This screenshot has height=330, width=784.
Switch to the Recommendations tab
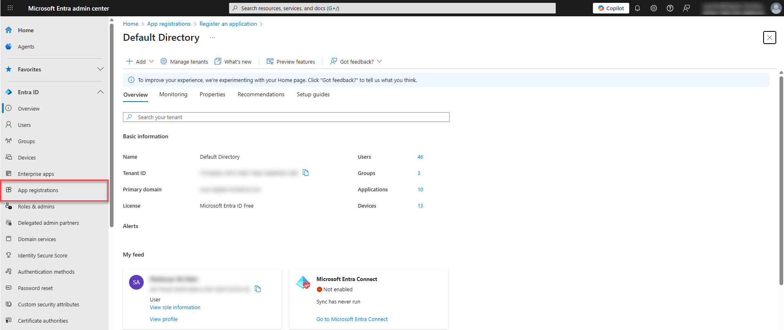click(261, 95)
